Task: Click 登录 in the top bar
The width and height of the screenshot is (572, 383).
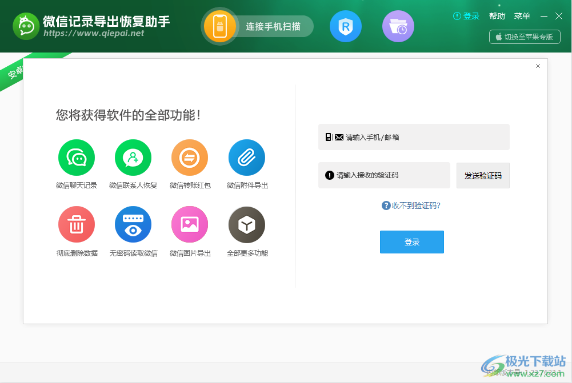Action: (x=466, y=16)
